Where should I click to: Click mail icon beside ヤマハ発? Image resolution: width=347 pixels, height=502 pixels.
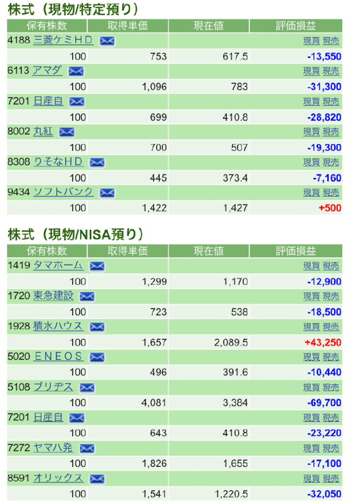point(87,448)
